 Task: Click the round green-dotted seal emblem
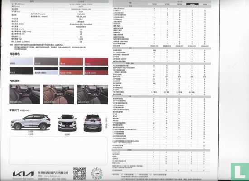coord(97,174)
